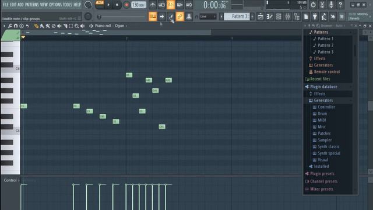Viewport: 373px width, 210px height.
Task: Click the tempo 130 field
Action: click(x=139, y=5)
